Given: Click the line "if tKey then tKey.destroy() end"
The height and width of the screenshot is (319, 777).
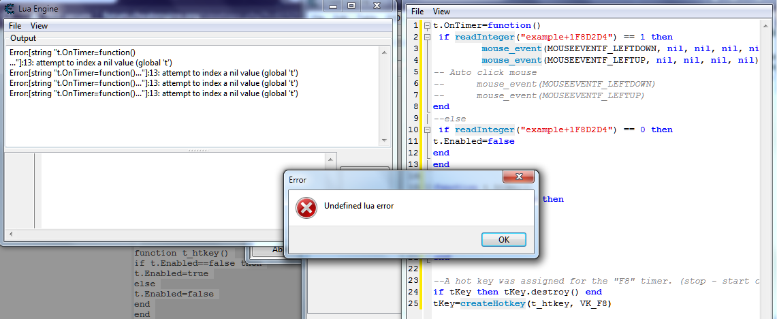Looking at the screenshot, I should (x=518, y=292).
